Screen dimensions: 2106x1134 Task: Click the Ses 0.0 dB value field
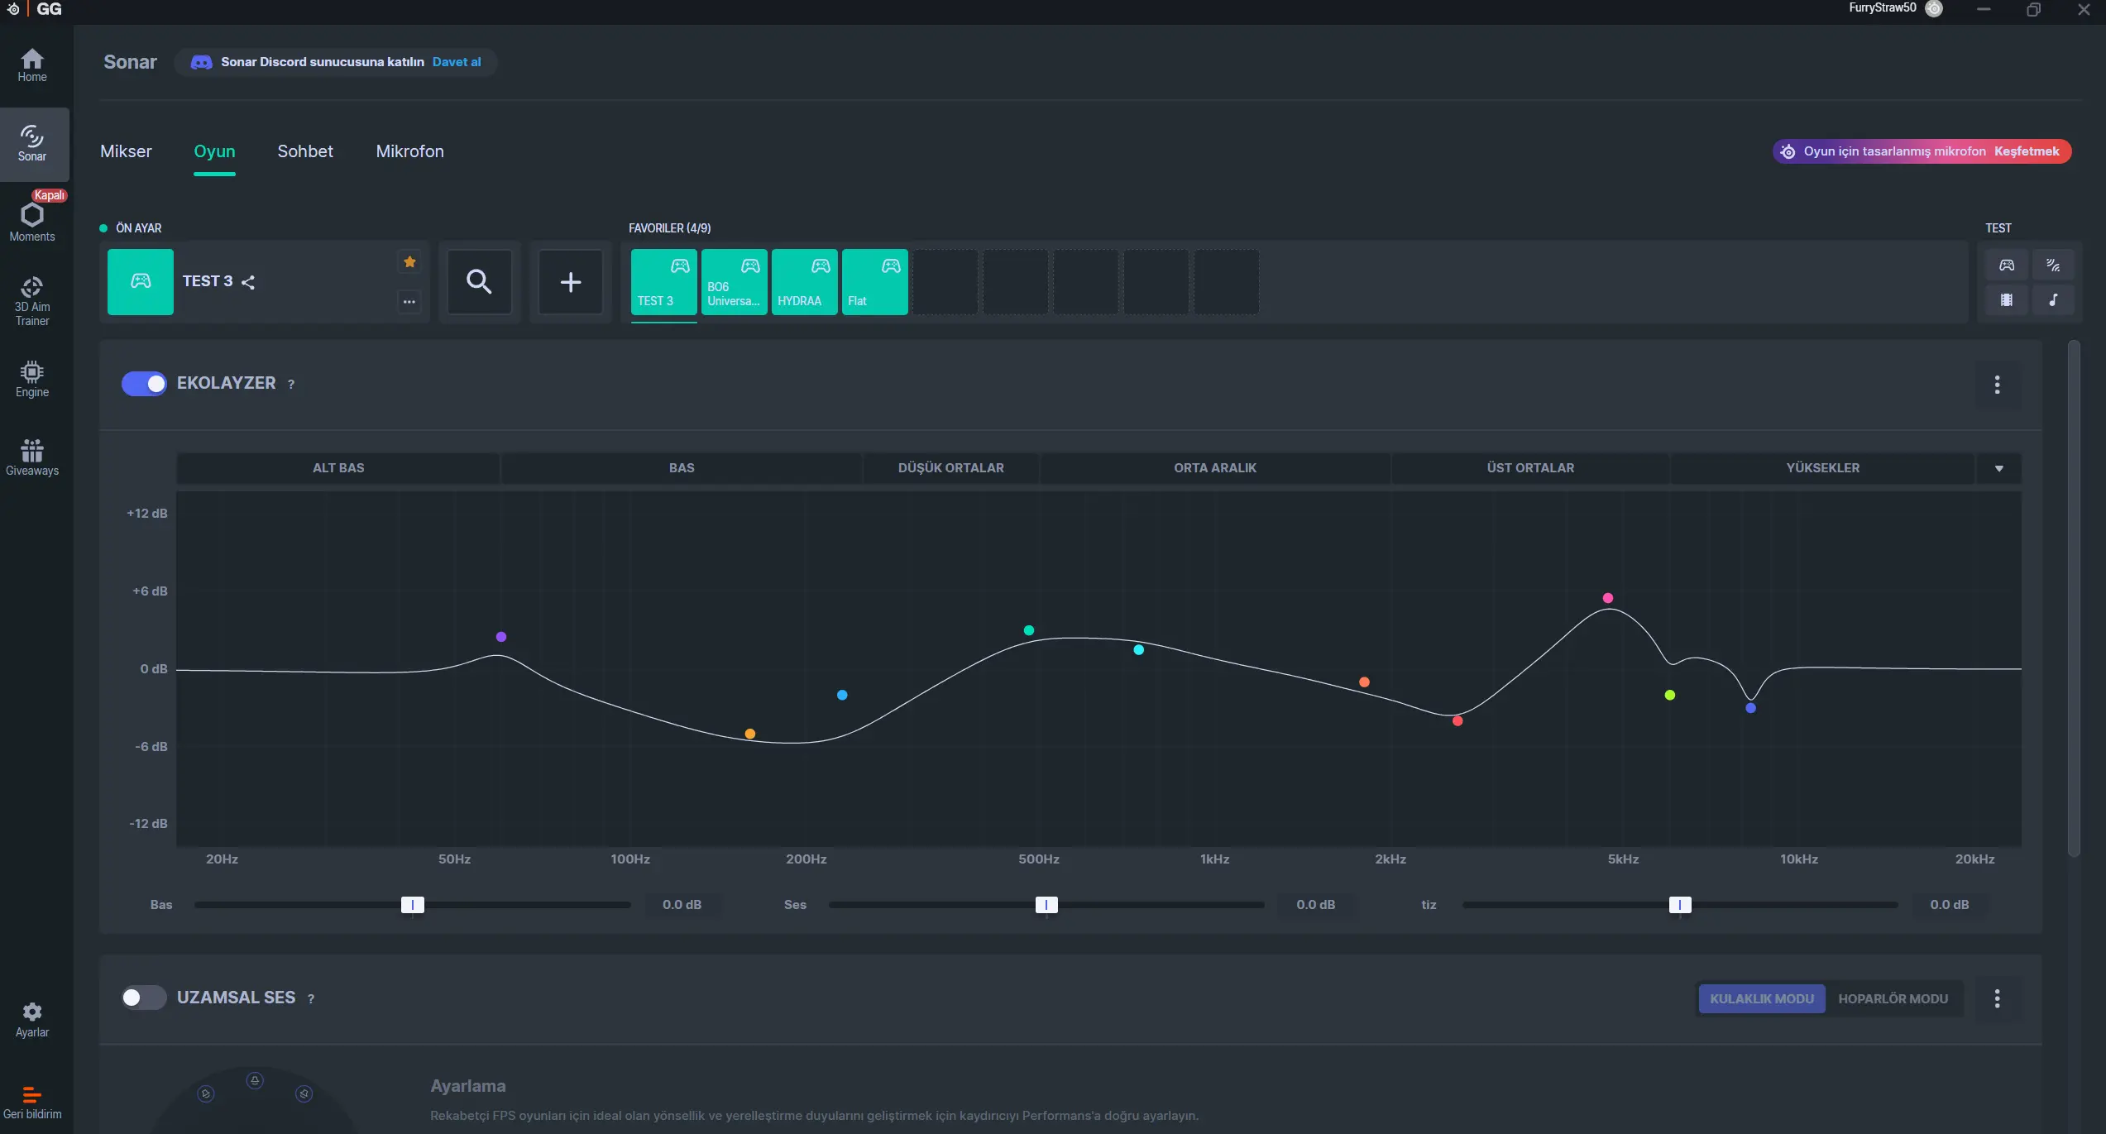point(1316,905)
